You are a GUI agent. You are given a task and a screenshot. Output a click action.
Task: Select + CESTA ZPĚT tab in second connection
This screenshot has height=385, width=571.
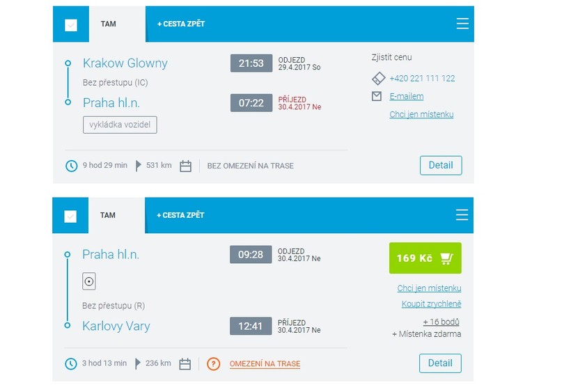click(180, 215)
